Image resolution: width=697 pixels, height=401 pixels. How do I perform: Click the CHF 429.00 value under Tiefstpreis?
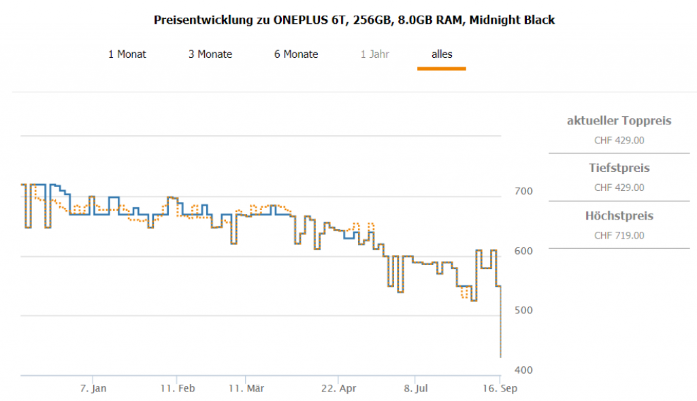[619, 188]
